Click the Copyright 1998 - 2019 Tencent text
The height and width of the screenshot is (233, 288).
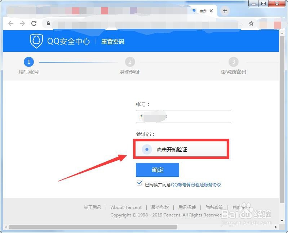[x=166, y=215]
